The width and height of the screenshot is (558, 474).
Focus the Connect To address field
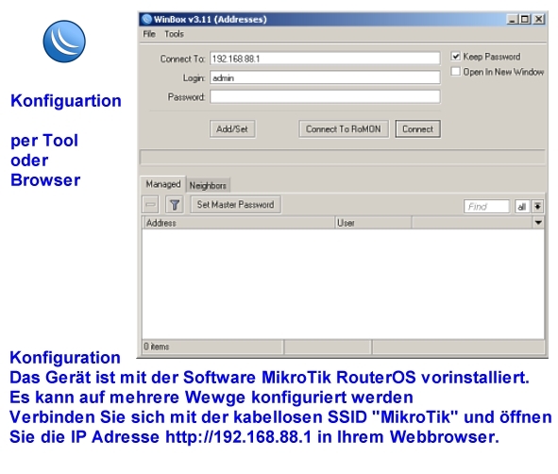click(325, 59)
